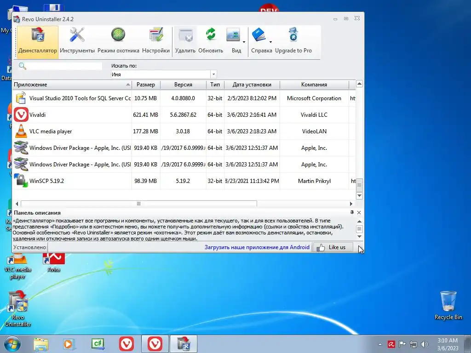Open the Windows Start button
471x353 pixels.
tap(12, 344)
